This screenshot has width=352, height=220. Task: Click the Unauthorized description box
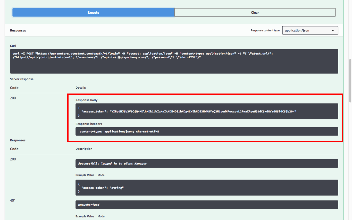click(x=206, y=205)
